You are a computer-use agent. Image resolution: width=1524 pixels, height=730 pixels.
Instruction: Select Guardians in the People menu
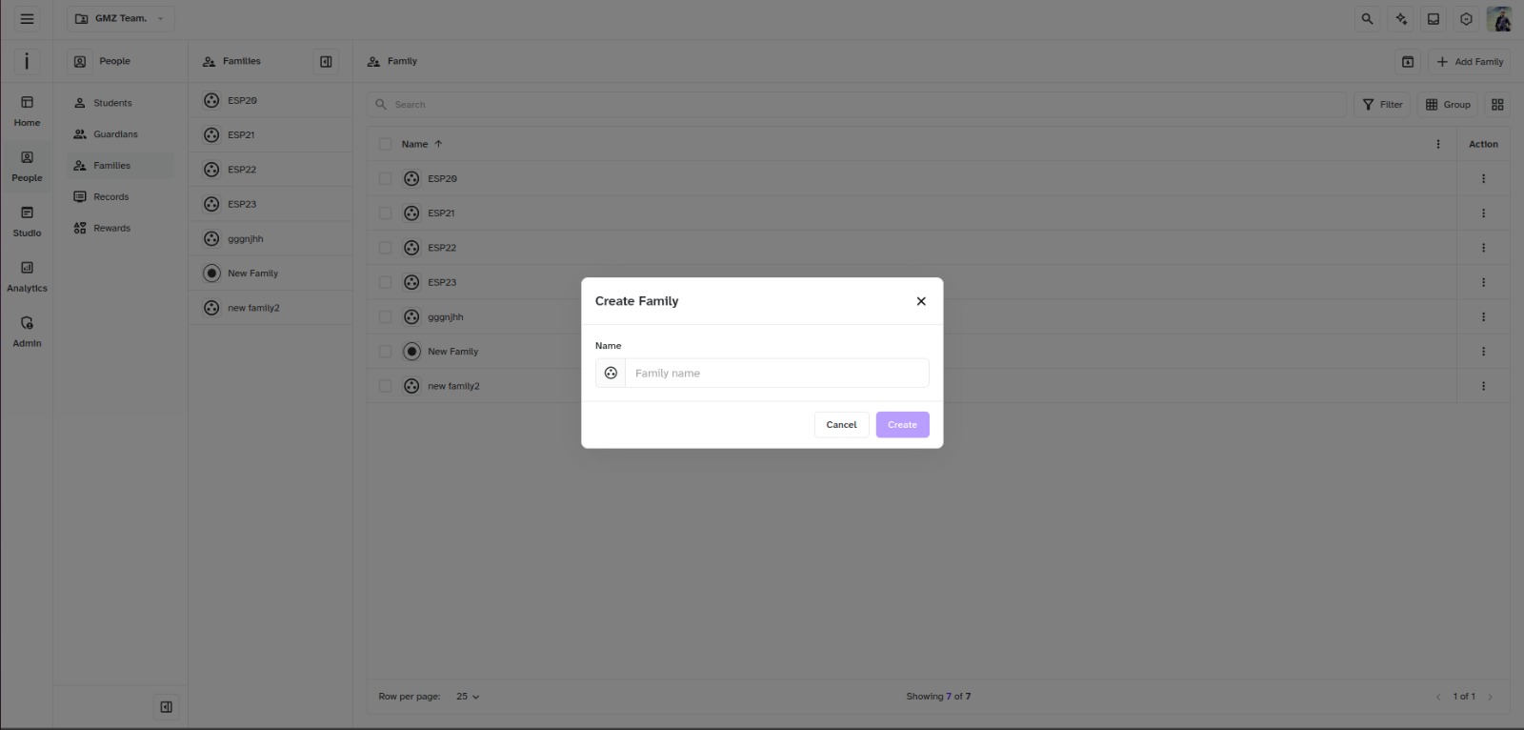(120, 134)
